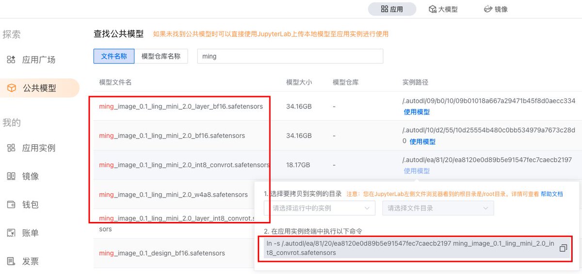Open the 请选择文件目录 dropdown

click(x=438, y=208)
